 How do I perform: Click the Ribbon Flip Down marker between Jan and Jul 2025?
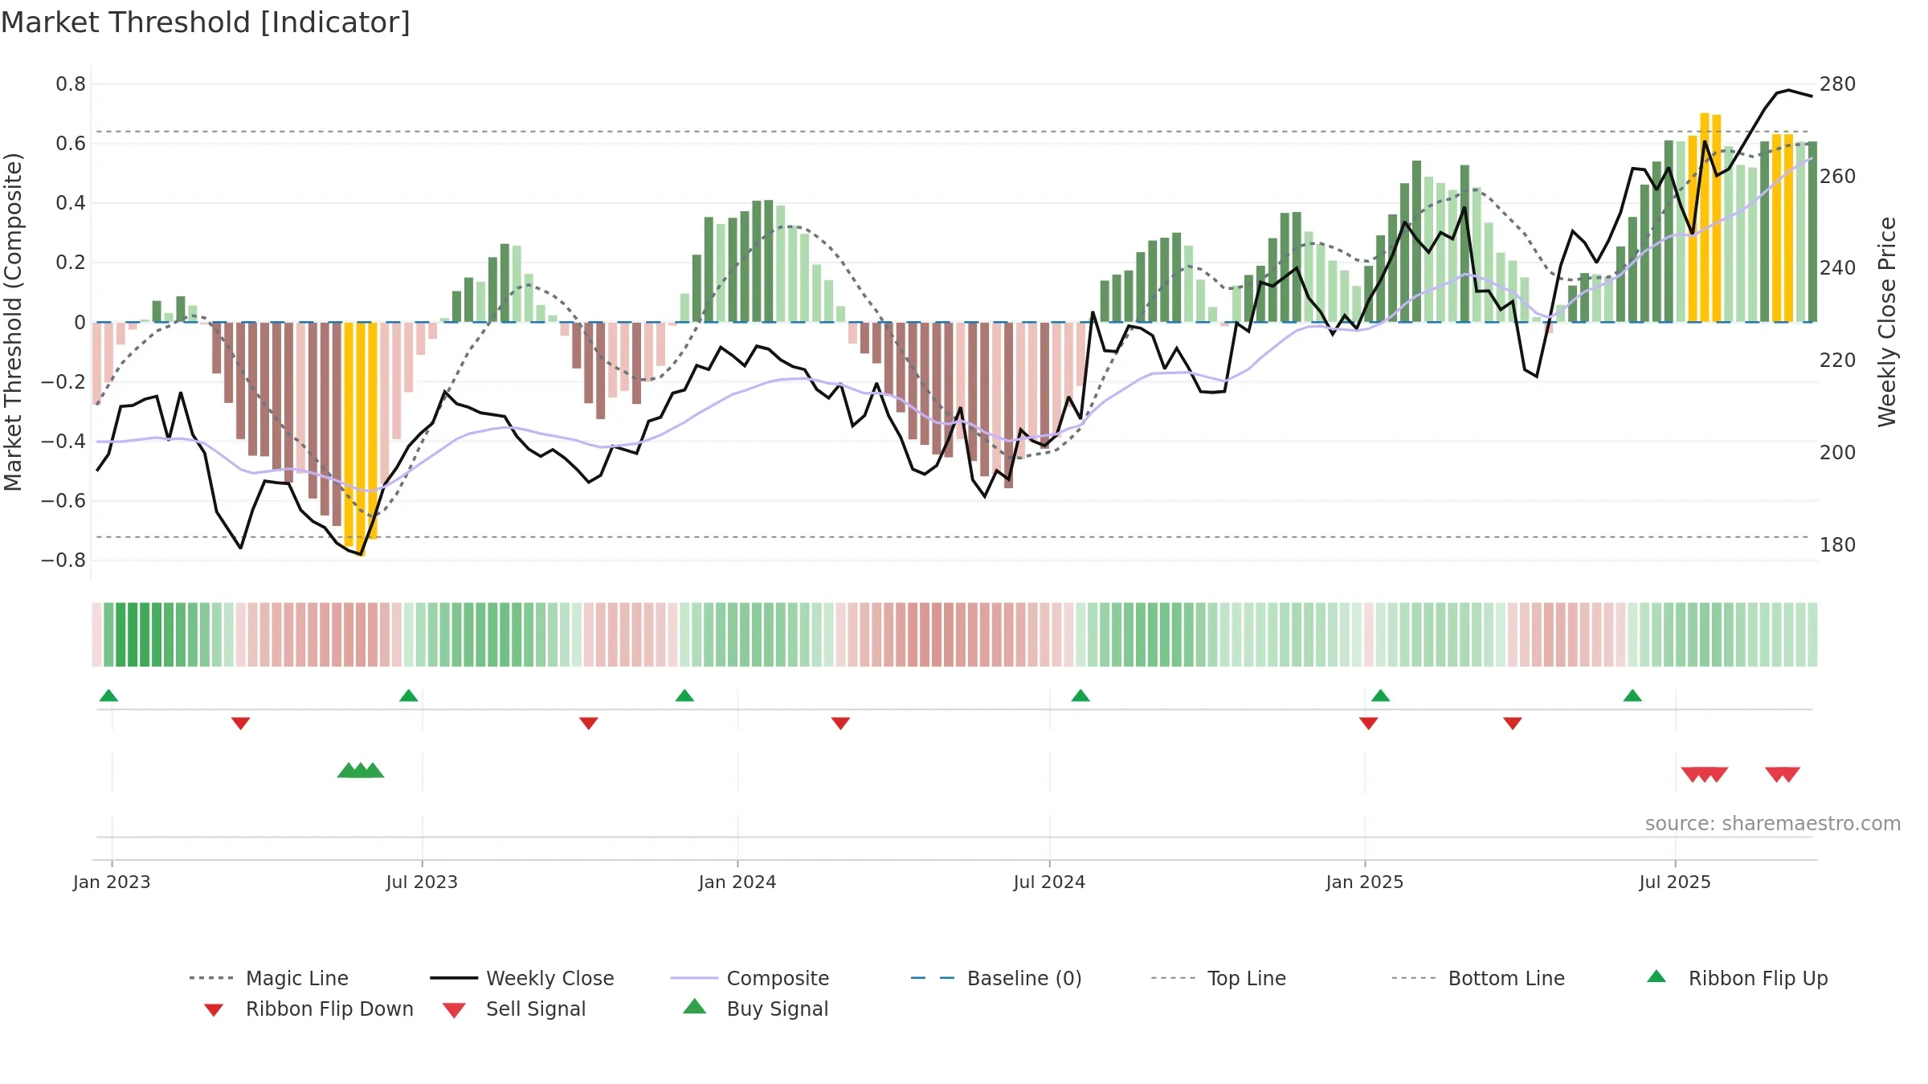(1513, 723)
